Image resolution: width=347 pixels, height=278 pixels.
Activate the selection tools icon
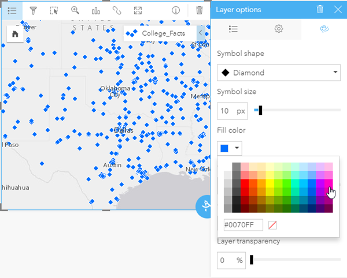tap(54, 10)
